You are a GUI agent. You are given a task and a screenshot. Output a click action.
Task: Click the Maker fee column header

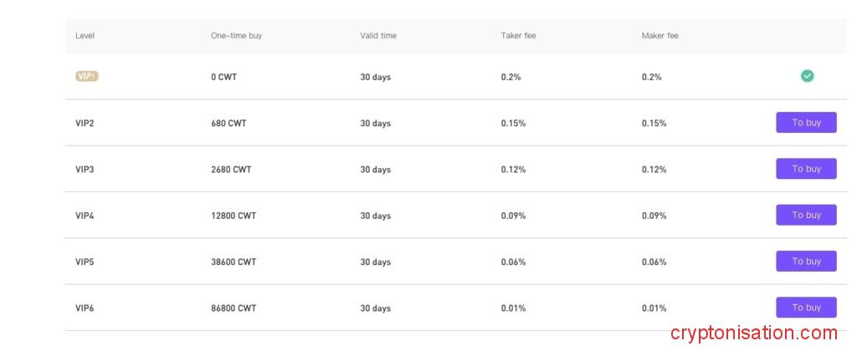(x=659, y=36)
